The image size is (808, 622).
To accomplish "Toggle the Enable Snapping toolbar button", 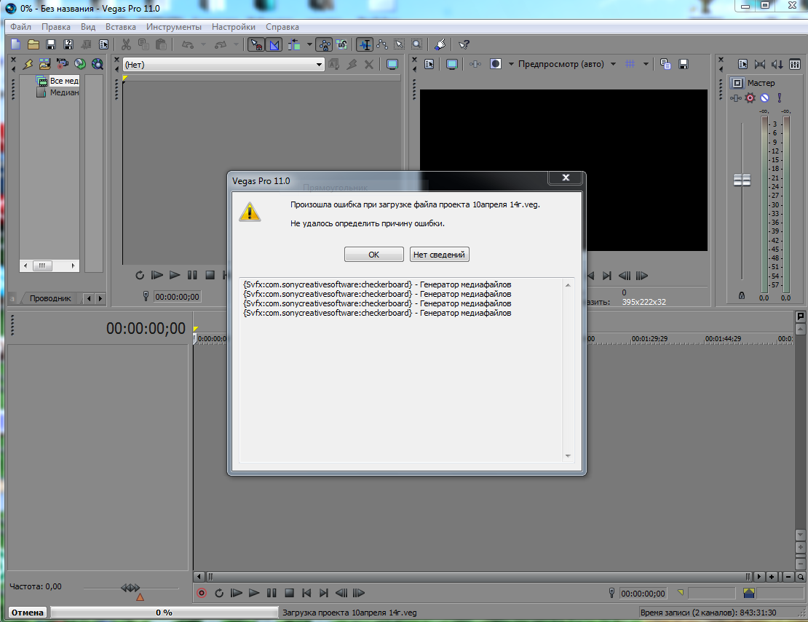I will tap(256, 45).
